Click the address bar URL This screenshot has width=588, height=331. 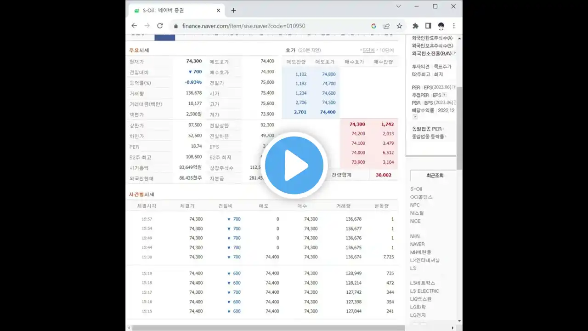click(x=243, y=26)
